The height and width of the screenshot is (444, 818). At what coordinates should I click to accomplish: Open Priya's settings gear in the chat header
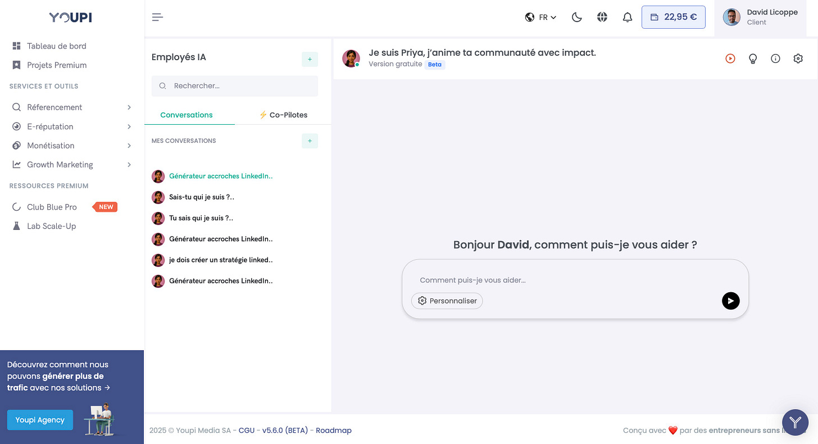pos(798,58)
